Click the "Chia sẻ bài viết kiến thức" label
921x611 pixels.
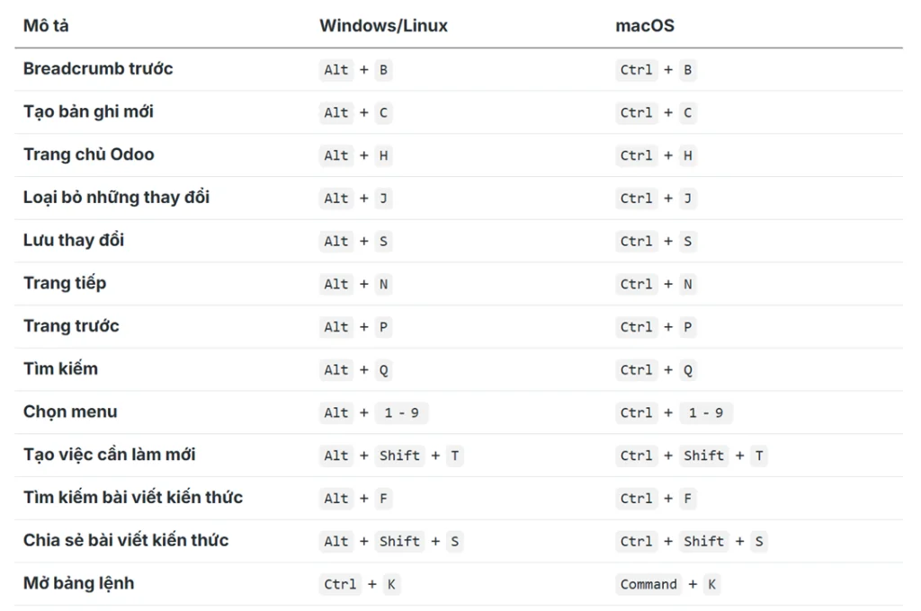pos(126,540)
